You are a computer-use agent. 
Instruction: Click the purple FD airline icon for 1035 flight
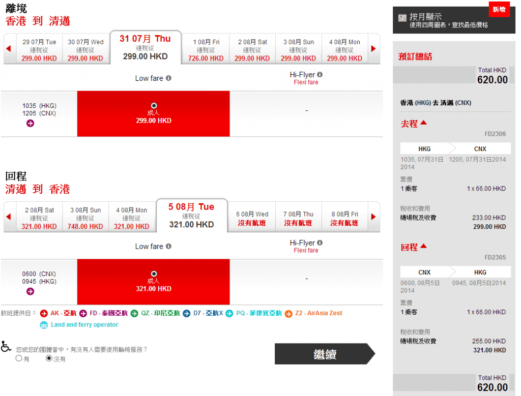point(30,123)
